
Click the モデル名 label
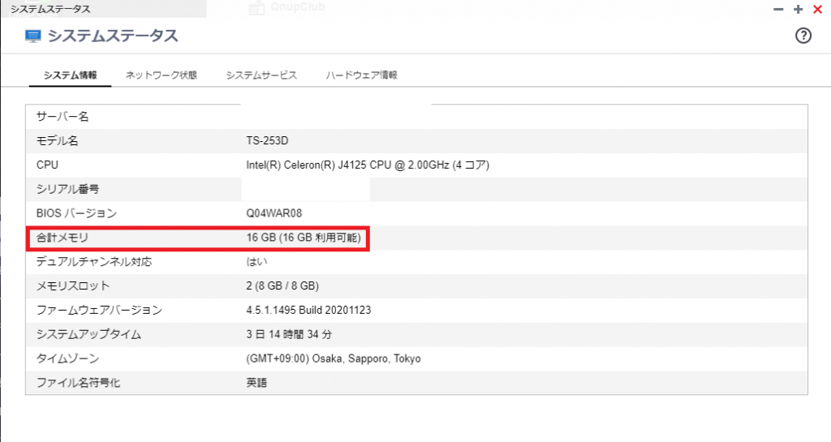click(x=58, y=141)
